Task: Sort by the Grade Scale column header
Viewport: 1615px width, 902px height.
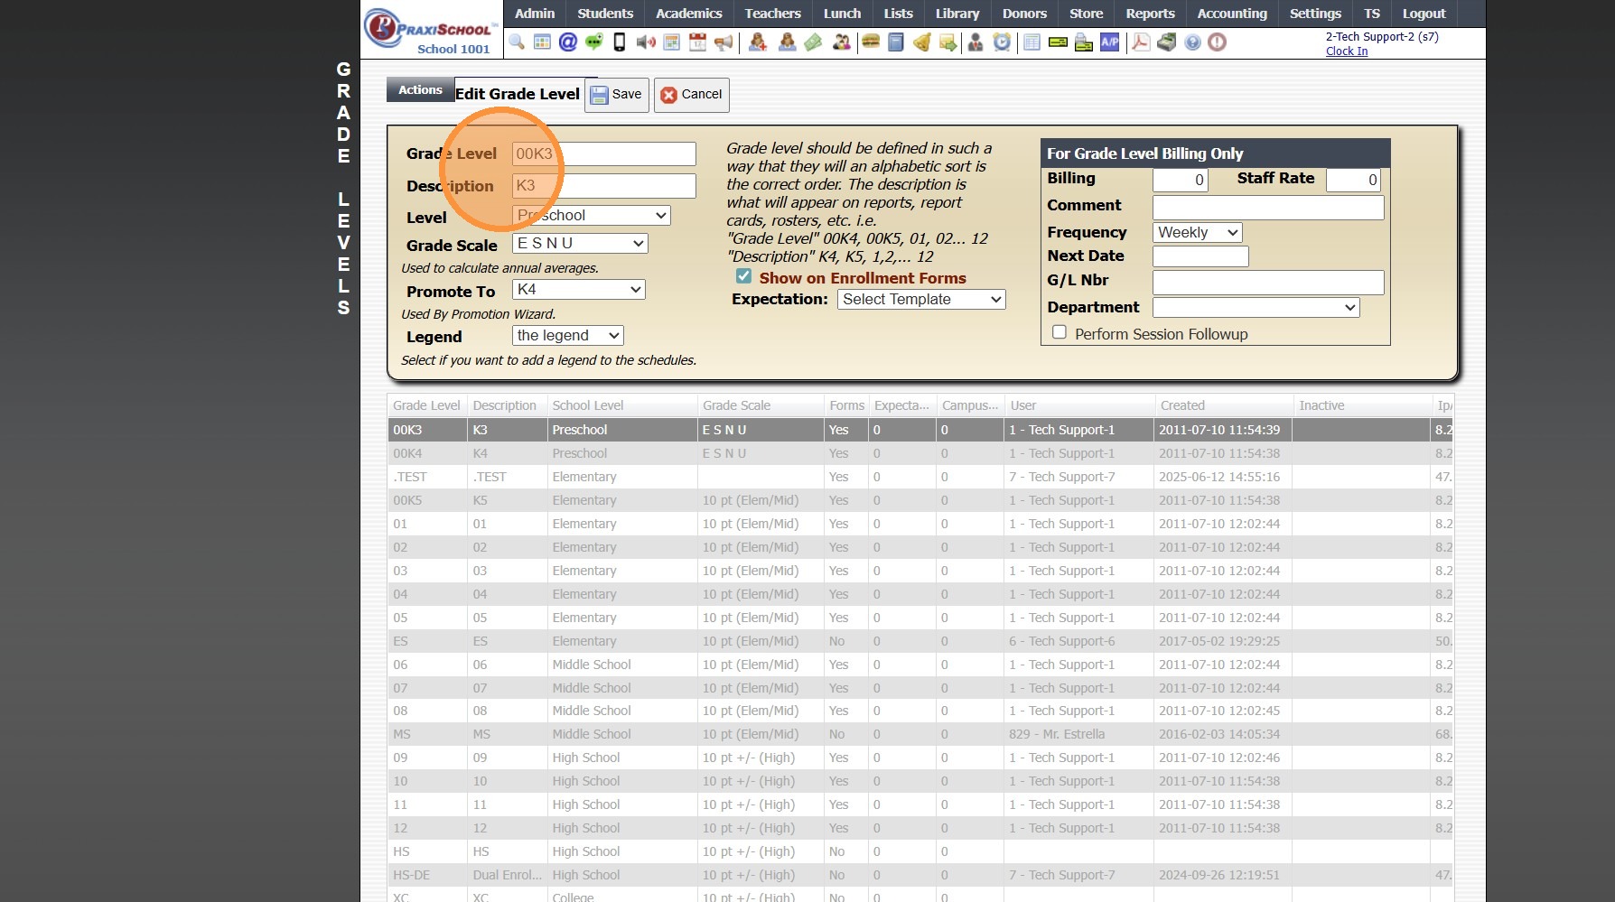Action: 760,405
